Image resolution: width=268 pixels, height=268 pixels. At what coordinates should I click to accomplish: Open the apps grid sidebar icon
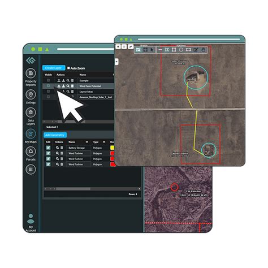point(31,169)
